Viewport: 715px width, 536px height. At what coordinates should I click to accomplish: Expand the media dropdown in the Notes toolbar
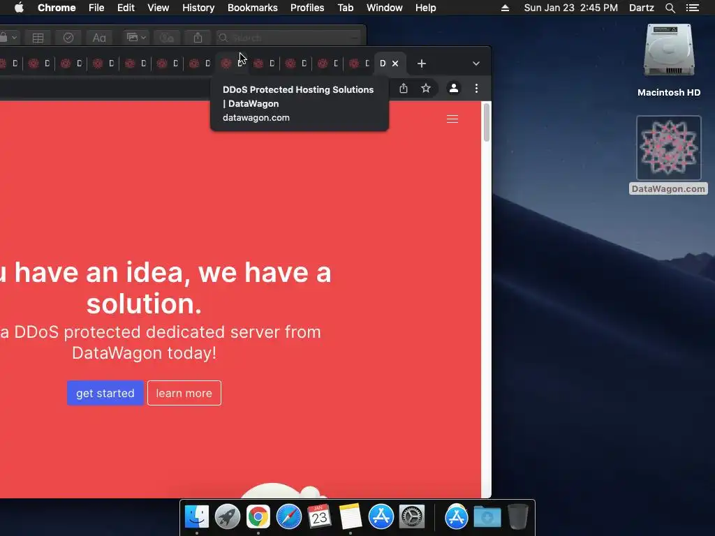pyautogui.click(x=136, y=38)
